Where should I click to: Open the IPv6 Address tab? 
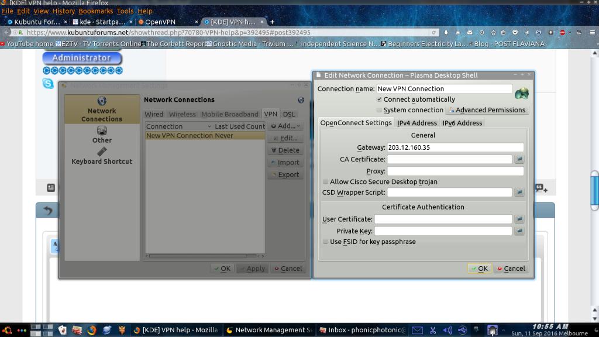pyautogui.click(x=462, y=123)
